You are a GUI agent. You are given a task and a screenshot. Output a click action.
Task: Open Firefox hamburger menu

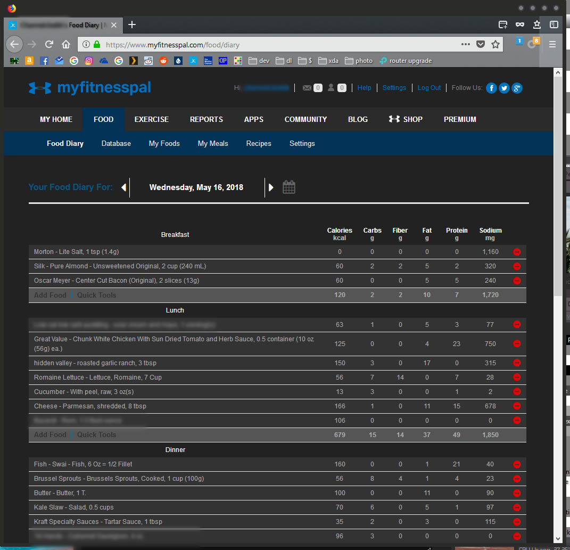(552, 45)
